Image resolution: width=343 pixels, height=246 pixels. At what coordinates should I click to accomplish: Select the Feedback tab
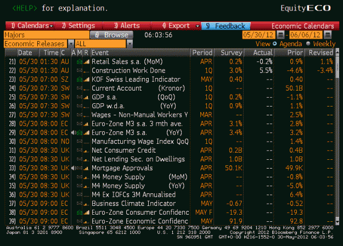[226, 26]
